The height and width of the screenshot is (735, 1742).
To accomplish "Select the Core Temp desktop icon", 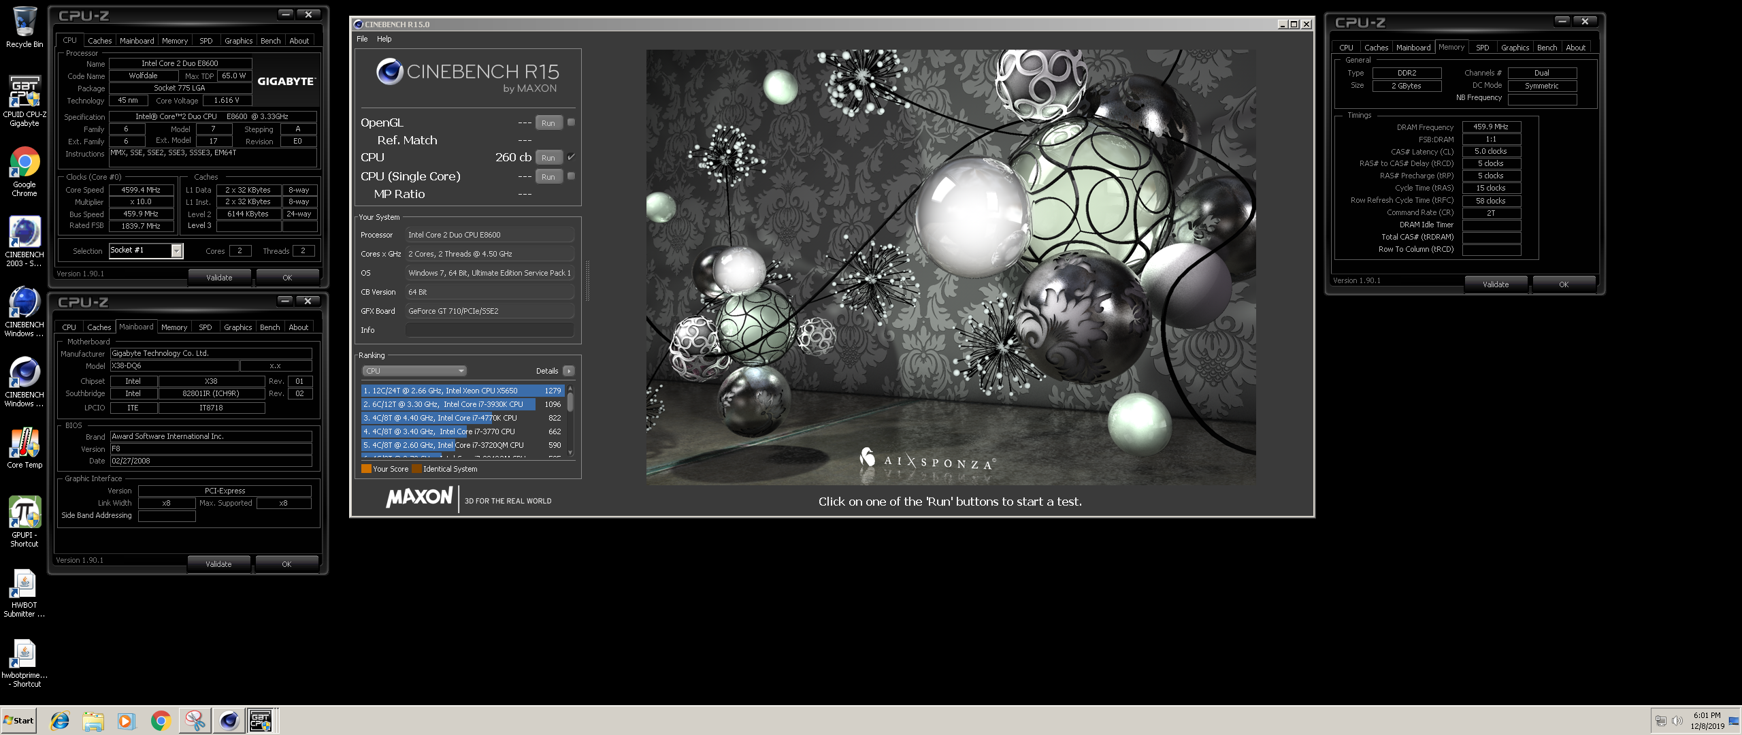I will coord(24,448).
